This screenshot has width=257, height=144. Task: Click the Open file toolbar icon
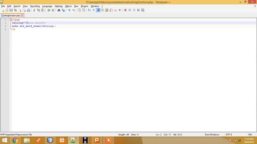pyautogui.click(x=7, y=10)
